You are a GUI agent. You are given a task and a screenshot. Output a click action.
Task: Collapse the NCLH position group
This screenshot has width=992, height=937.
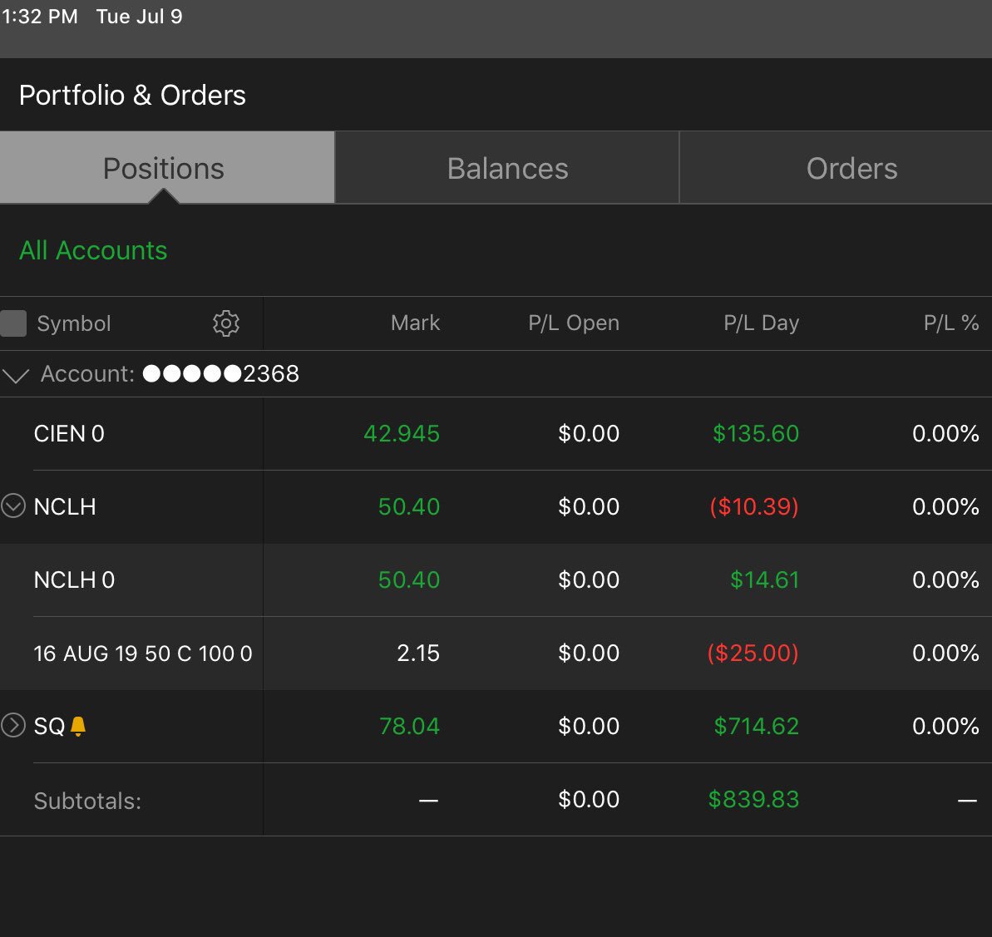pyautogui.click(x=12, y=506)
